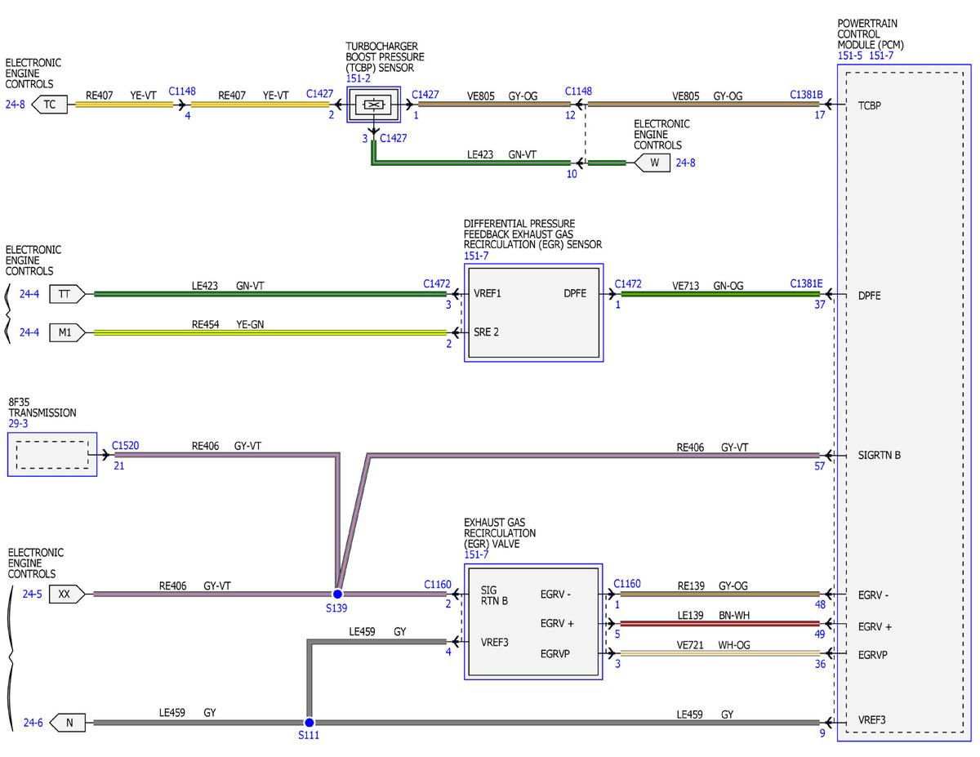Click the DIFFERENTIAL PRESSURE FEEDBACK EGR SENSOR title
This screenshot has width=980, height=757.
click(x=533, y=234)
